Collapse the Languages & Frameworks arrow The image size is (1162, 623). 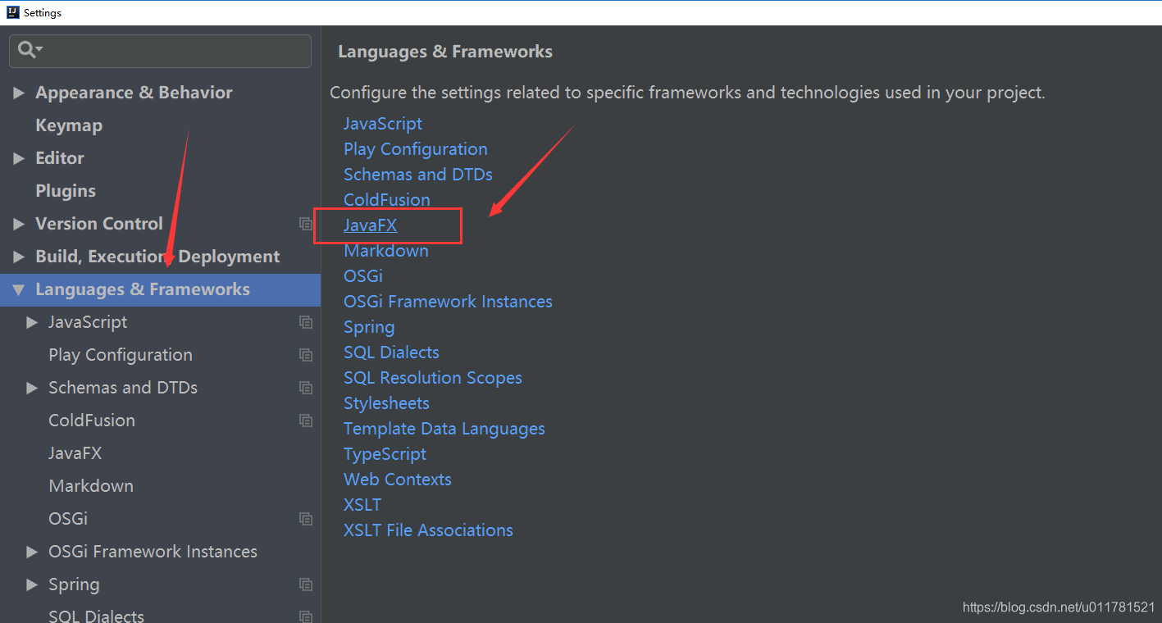(x=19, y=289)
